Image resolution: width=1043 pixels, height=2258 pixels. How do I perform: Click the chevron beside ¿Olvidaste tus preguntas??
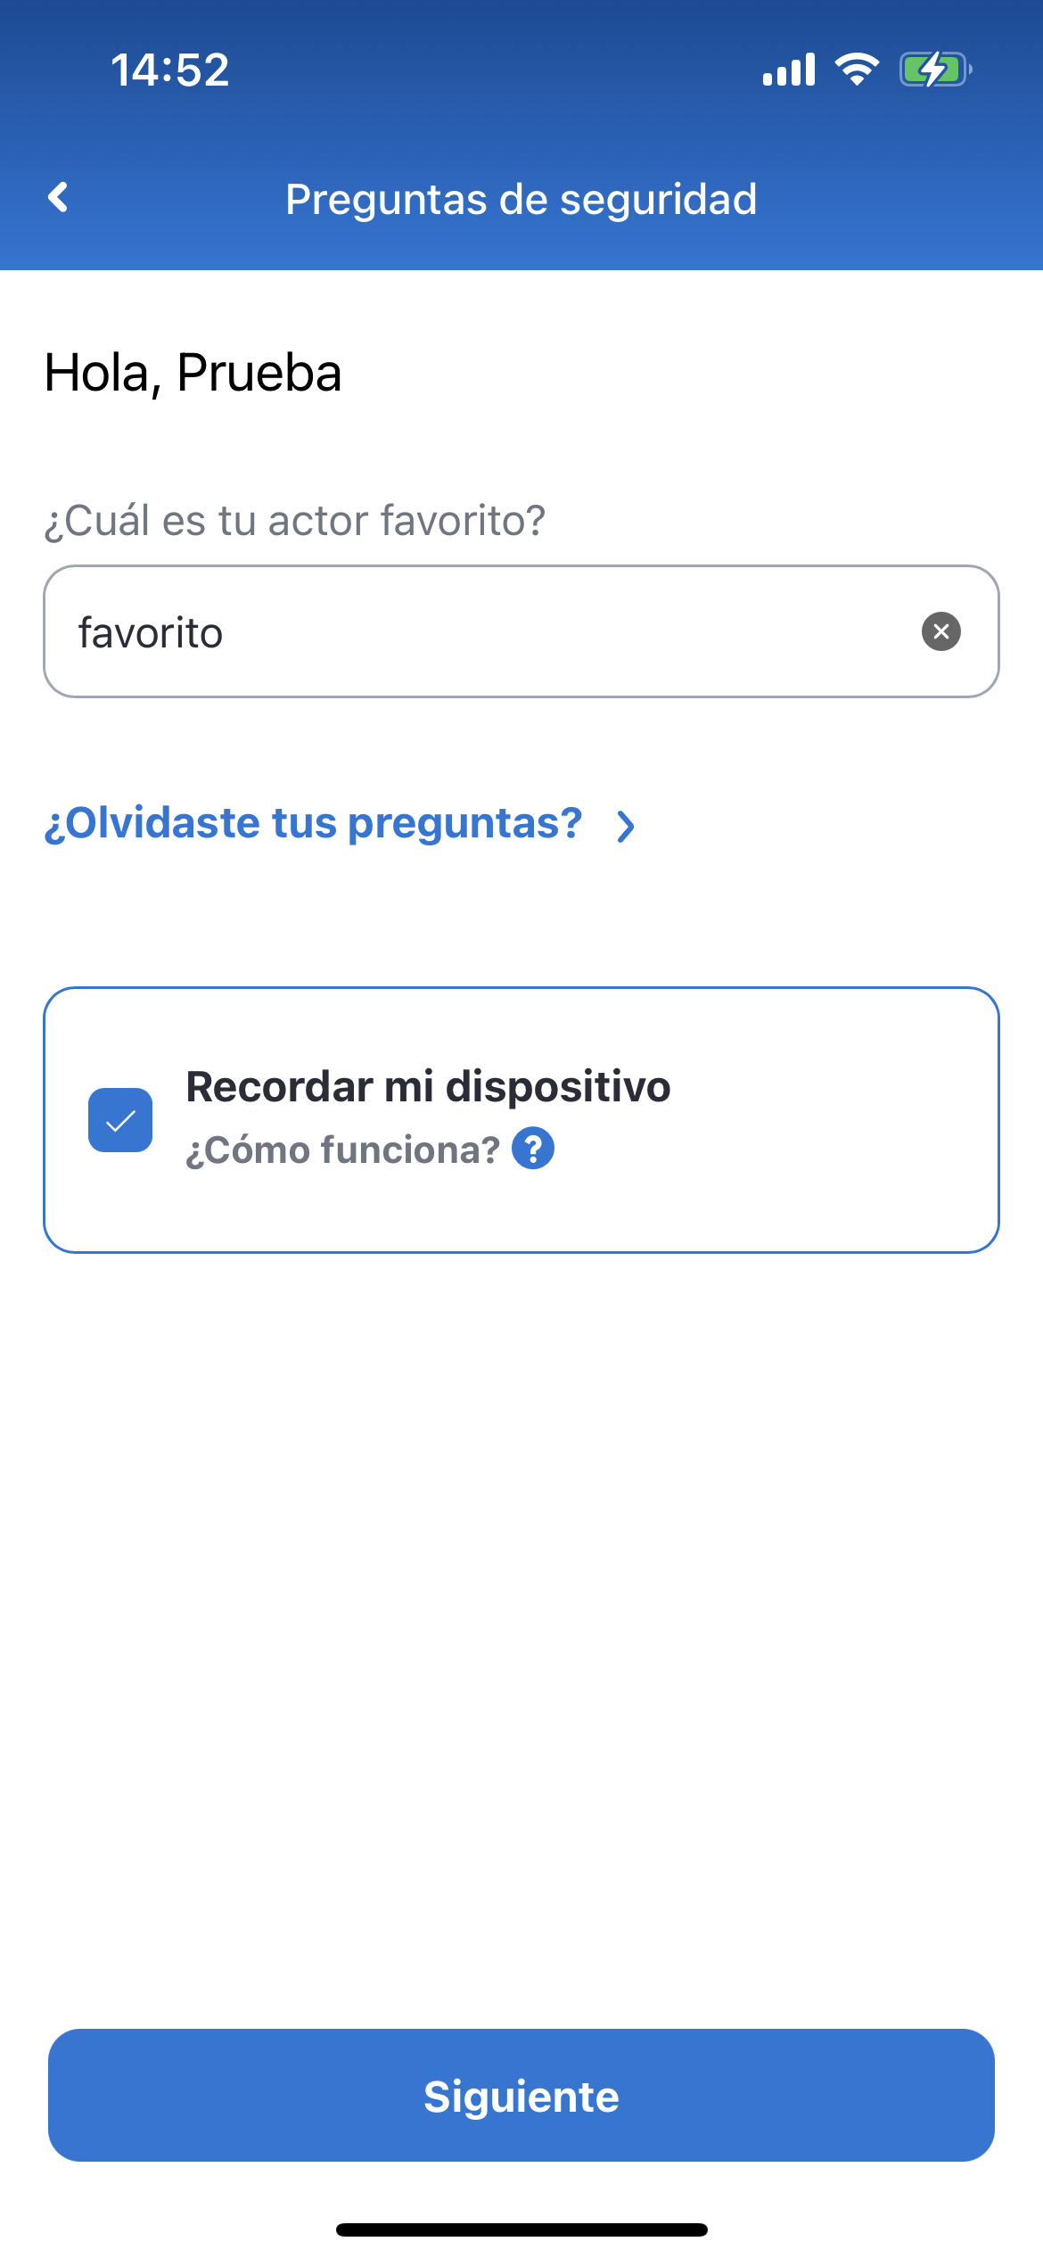[626, 826]
